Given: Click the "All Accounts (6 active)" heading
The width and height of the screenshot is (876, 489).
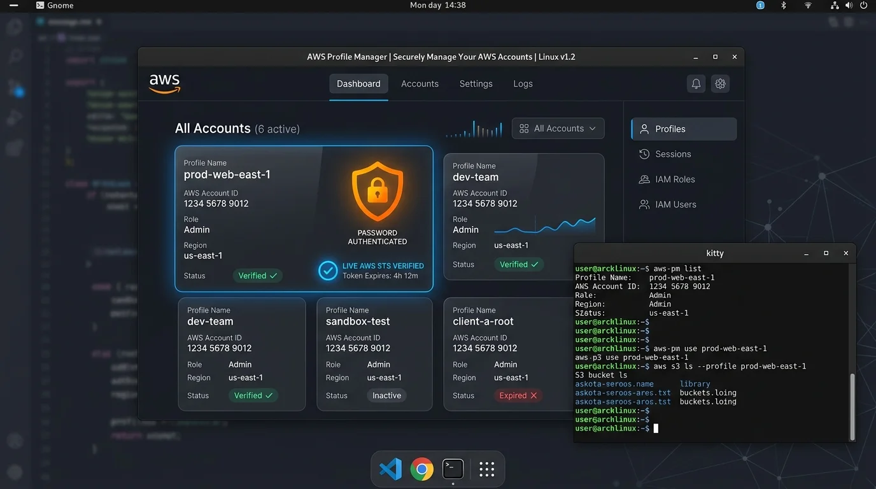Looking at the screenshot, I should click(237, 129).
